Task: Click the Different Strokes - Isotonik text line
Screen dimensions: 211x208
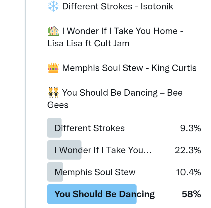Action: click(118, 6)
